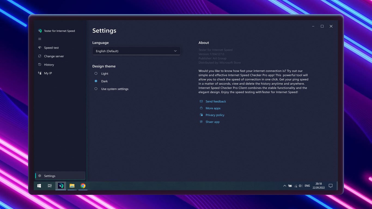Screen dimensions: 372x209
Task: Click the Speed test gauge icon
Action: [x=40, y=48]
